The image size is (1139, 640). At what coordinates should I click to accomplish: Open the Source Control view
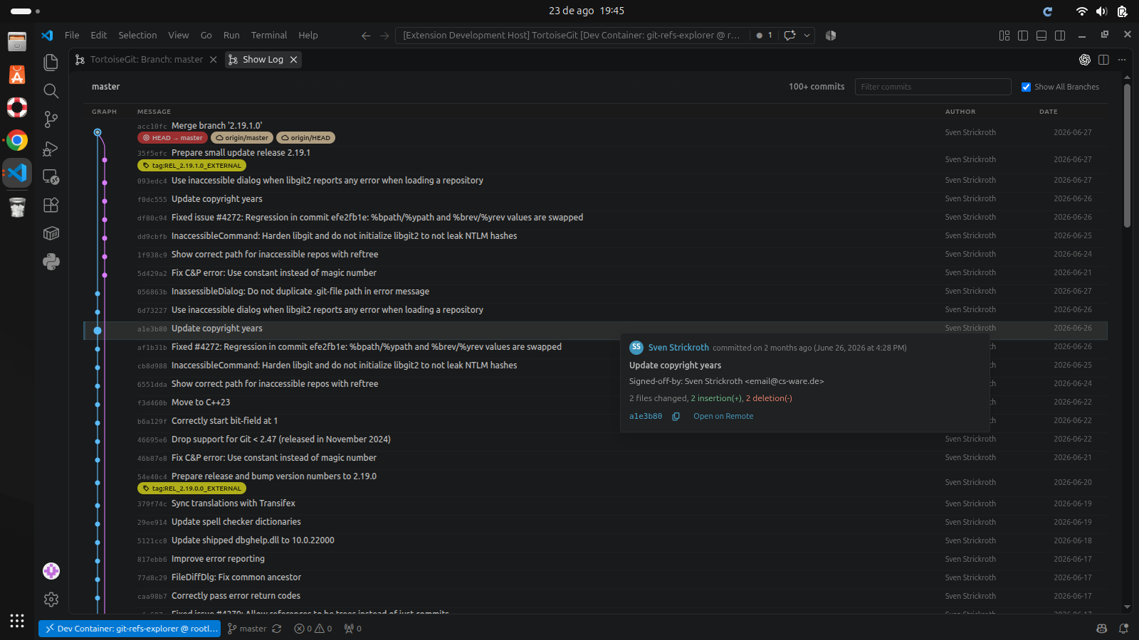pos(51,119)
